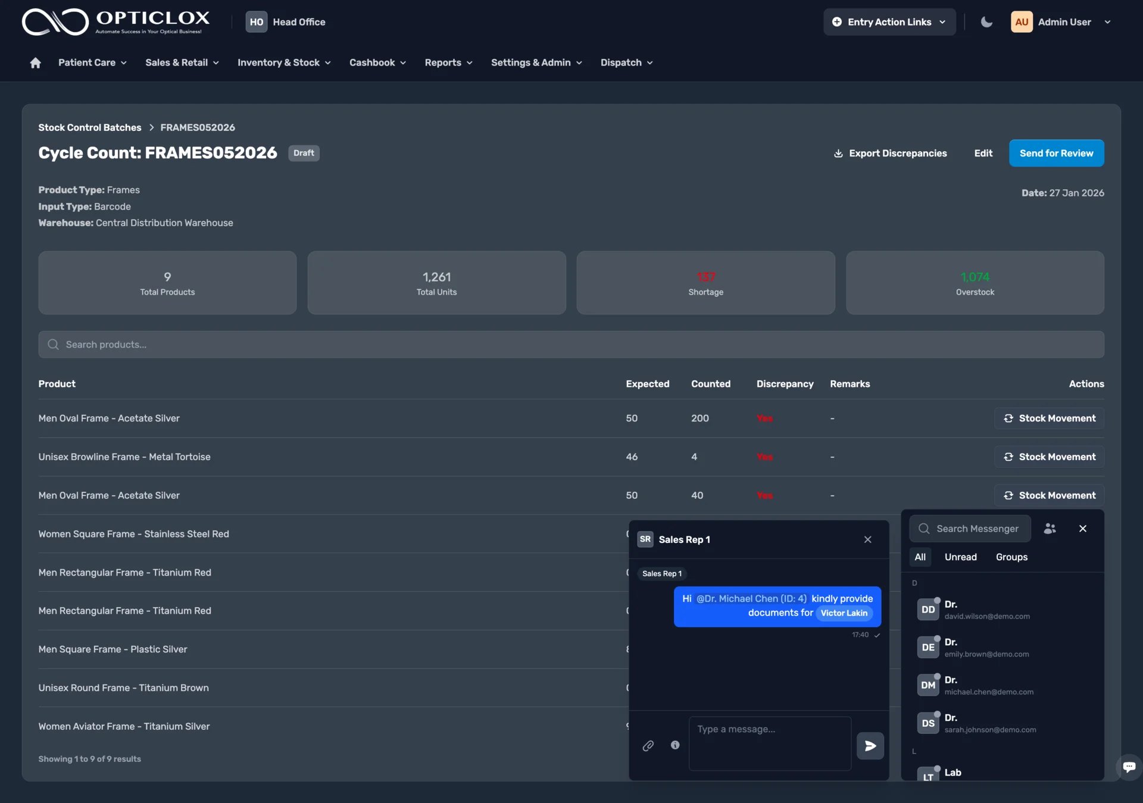
Task: Open the Reports menu
Action: coord(448,63)
